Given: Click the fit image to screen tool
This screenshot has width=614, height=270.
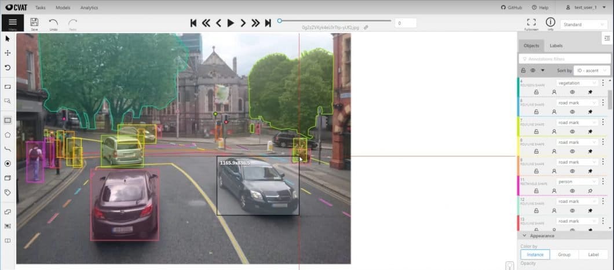Looking at the screenshot, I should point(8,86).
